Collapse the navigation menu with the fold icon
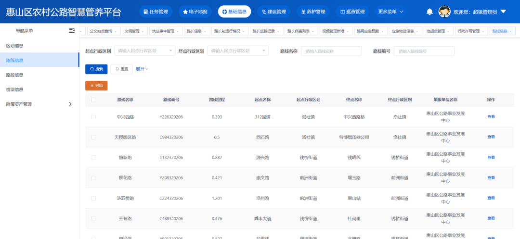Screen dimensions: 520x239 tap(72, 30)
